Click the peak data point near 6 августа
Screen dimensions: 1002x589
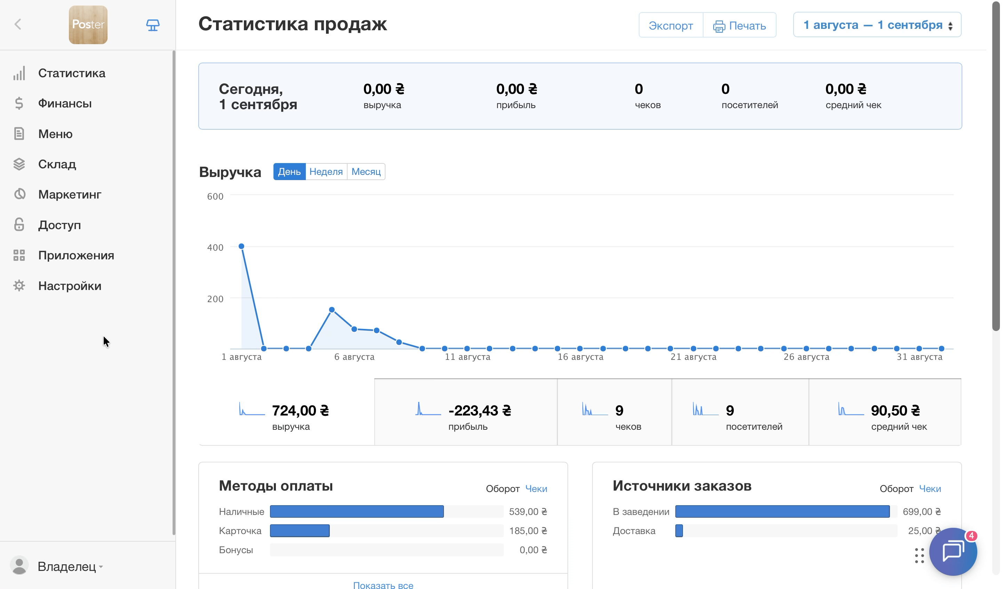pyautogui.click(x=332, y=309)
